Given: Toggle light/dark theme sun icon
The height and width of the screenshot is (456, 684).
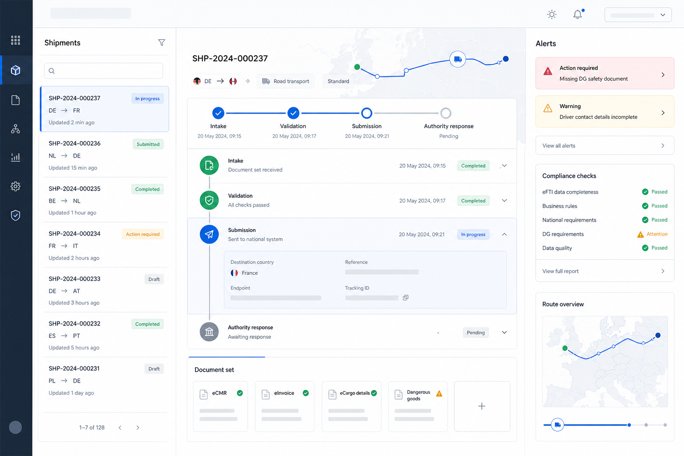Looking at the screenshot, I should (x=552, y=15).
